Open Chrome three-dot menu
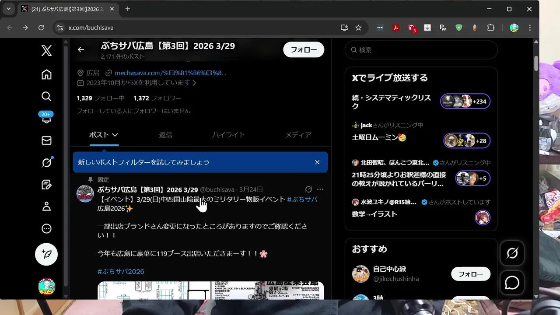560x315 pixels. [530, 28]
